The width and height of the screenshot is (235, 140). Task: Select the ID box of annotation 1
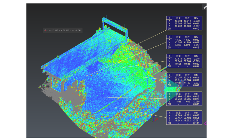point(169,56)
